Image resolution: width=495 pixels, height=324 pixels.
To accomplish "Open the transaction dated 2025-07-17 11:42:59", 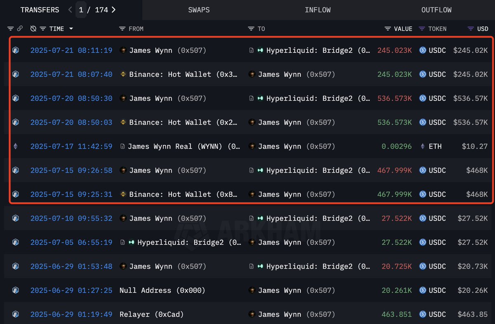I will coord(71,146).
